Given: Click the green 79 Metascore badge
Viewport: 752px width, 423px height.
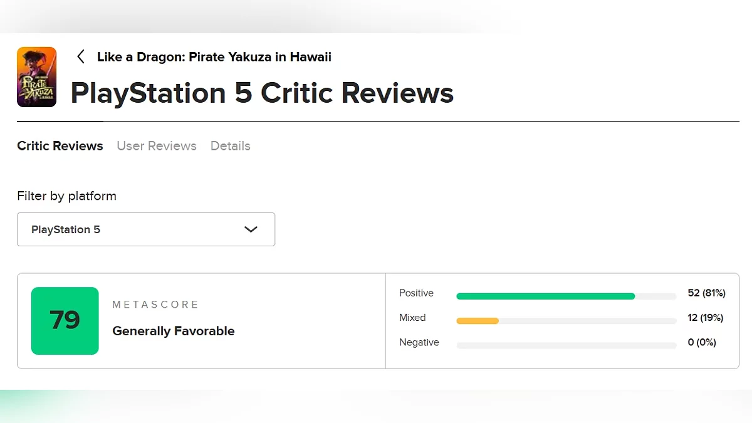Looking at the screenshot, I should tap(65, 321).
